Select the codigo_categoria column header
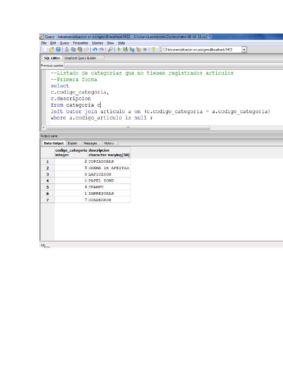Viewport: 283px width, 377px height. pyautogui.click(x=71, y=153)
